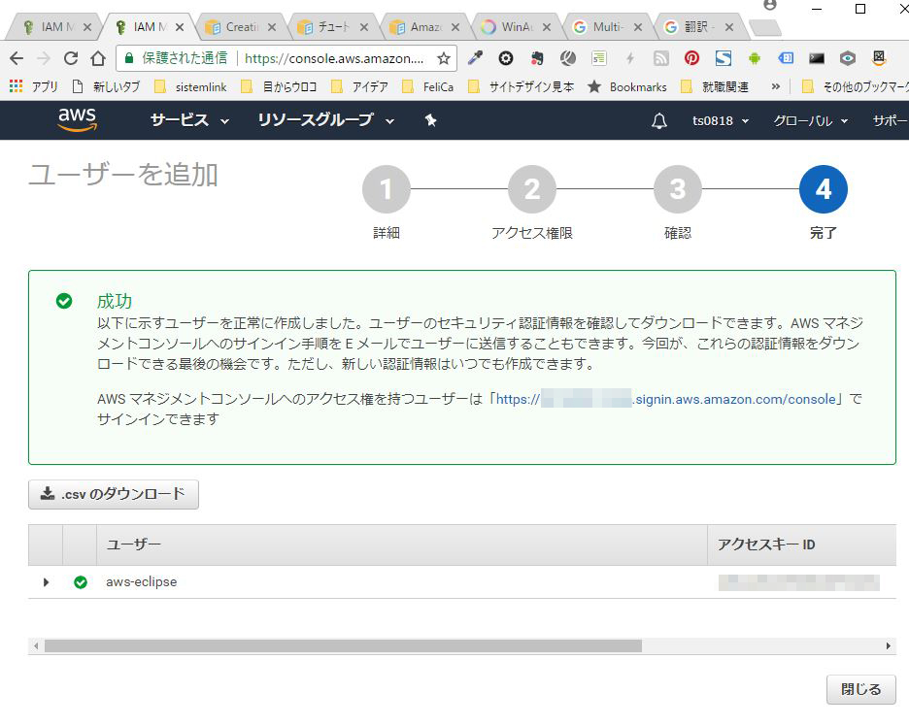
Task: Open the pin shortcut icon in AWS navbar
Action: tap(430, 120)
